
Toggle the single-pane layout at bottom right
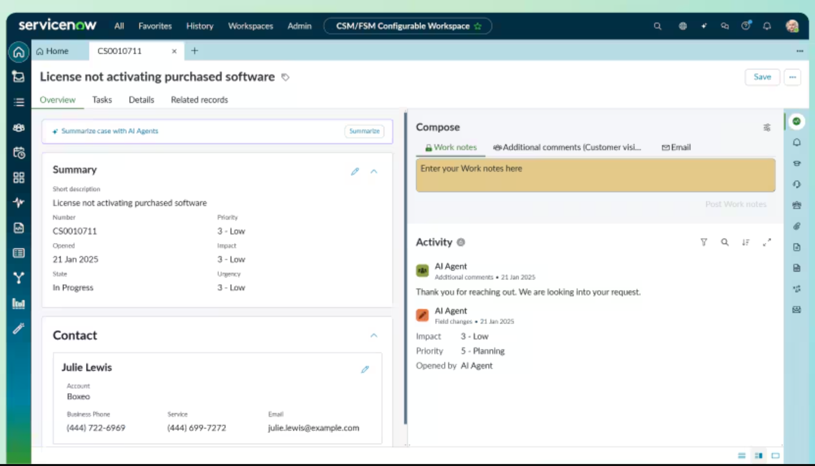tap(776, 455)
